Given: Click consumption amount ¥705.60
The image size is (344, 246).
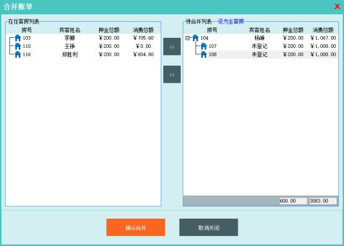Looking at the screenshot, I should click(143, 38).
